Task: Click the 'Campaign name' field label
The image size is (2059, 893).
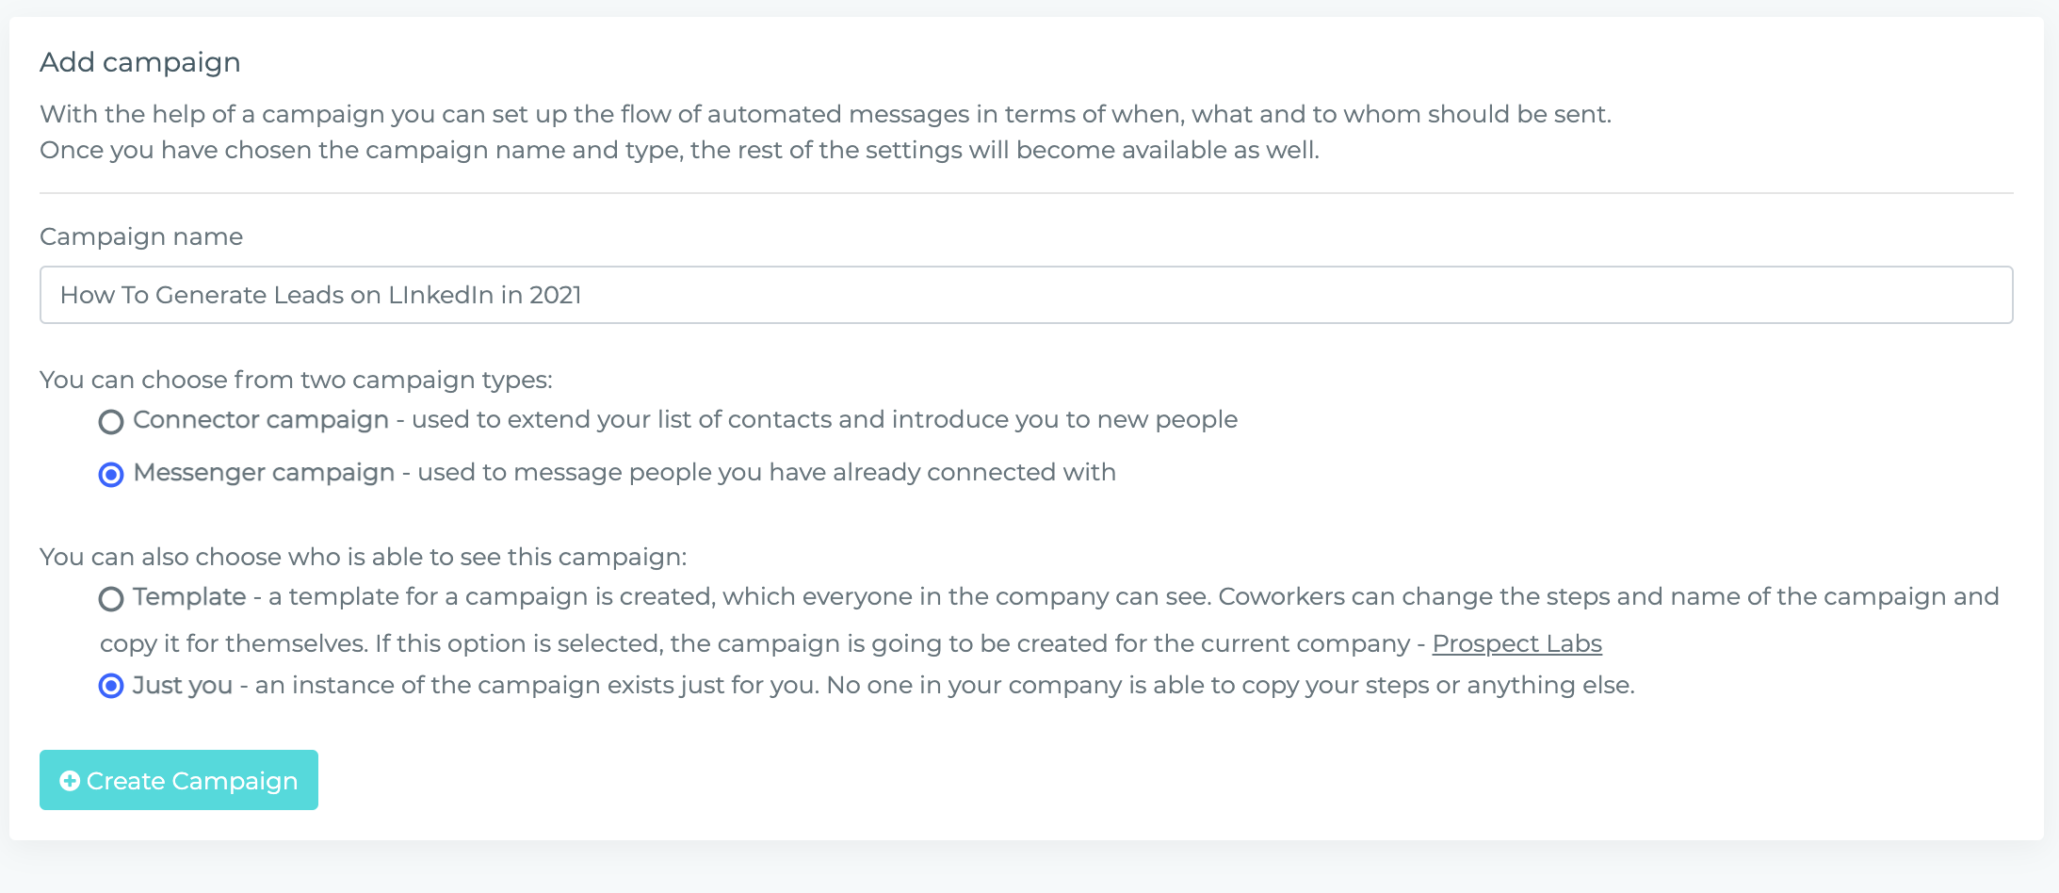Action: pos(141,236)
